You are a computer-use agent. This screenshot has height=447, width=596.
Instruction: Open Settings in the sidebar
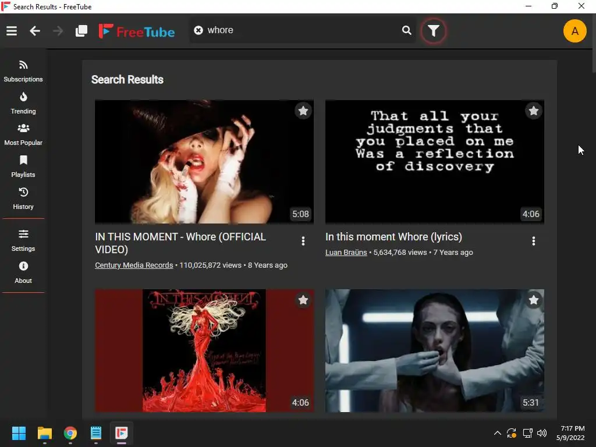click(23, 240)
